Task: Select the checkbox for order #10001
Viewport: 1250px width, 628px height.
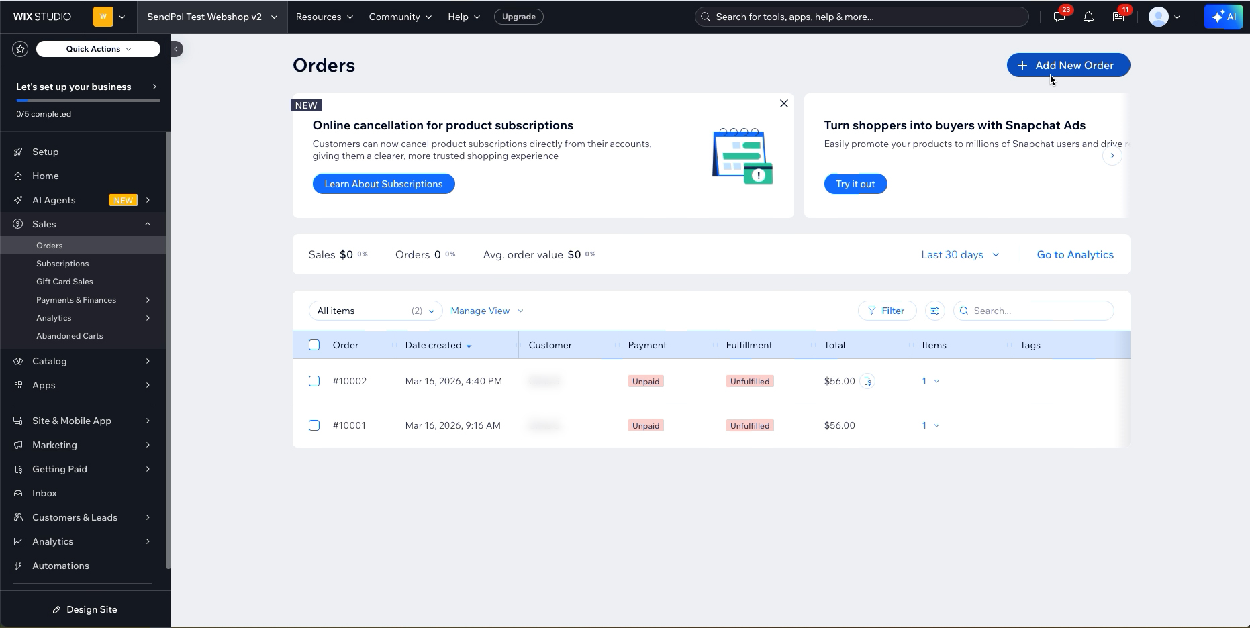Action: point(314,425)
